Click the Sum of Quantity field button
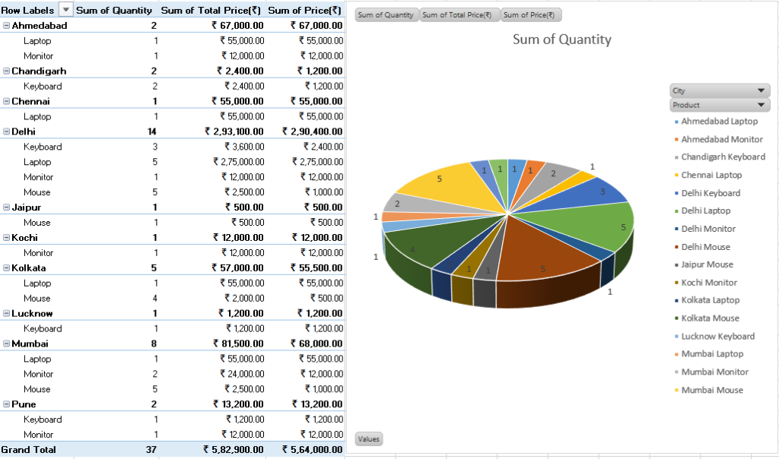Screen dimensions: 779x459 (386, 15)
